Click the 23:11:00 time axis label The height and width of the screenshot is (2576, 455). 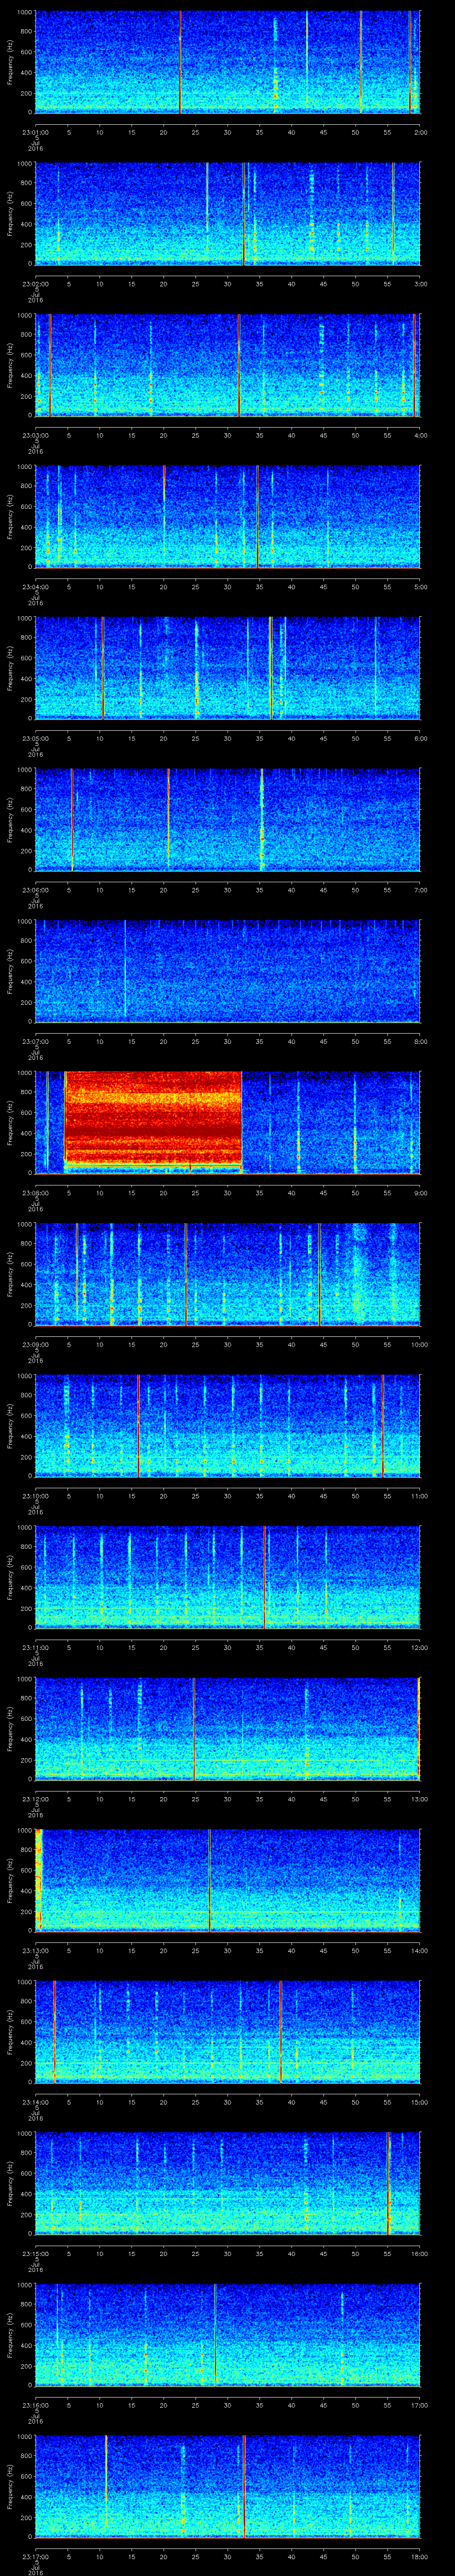(35, 1647)
